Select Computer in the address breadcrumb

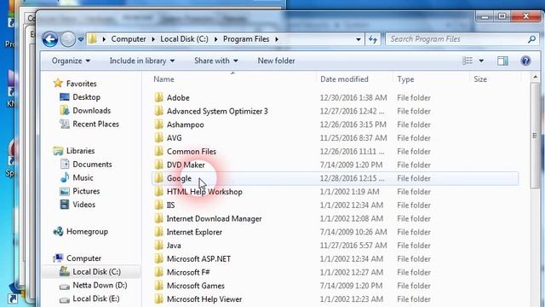129,39
